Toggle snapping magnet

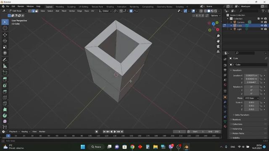121,11
